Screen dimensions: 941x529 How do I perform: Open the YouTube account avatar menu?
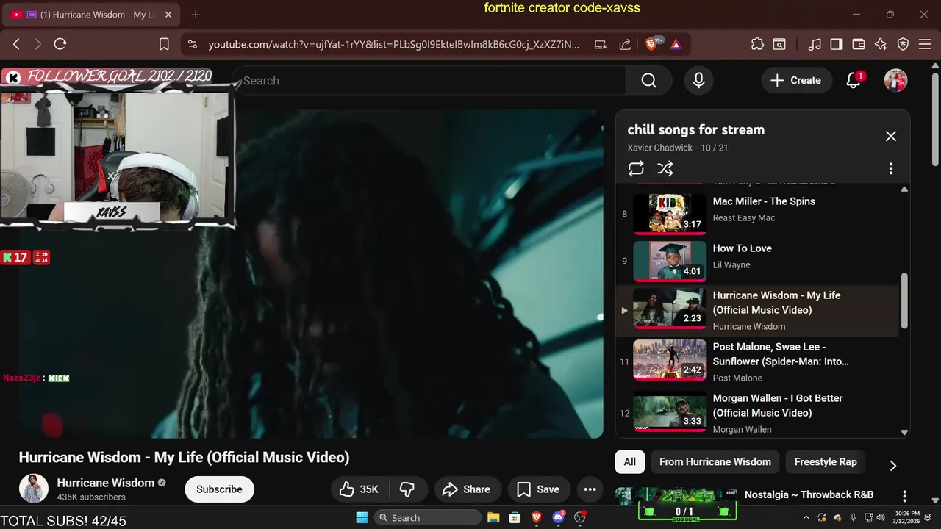pos(895,81)
